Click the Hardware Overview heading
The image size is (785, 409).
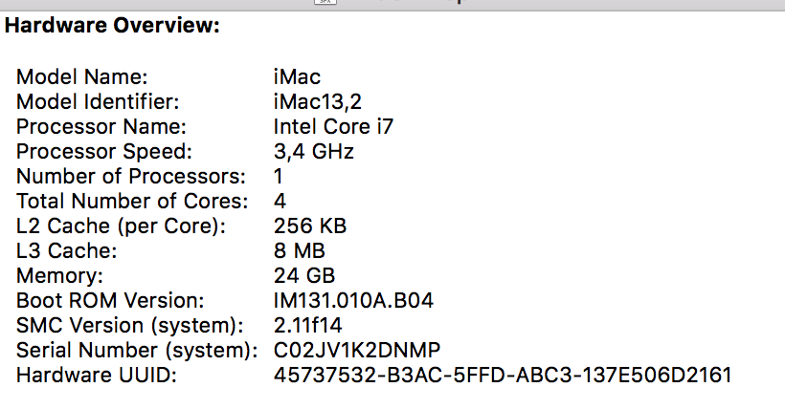[x=112, y=25]
